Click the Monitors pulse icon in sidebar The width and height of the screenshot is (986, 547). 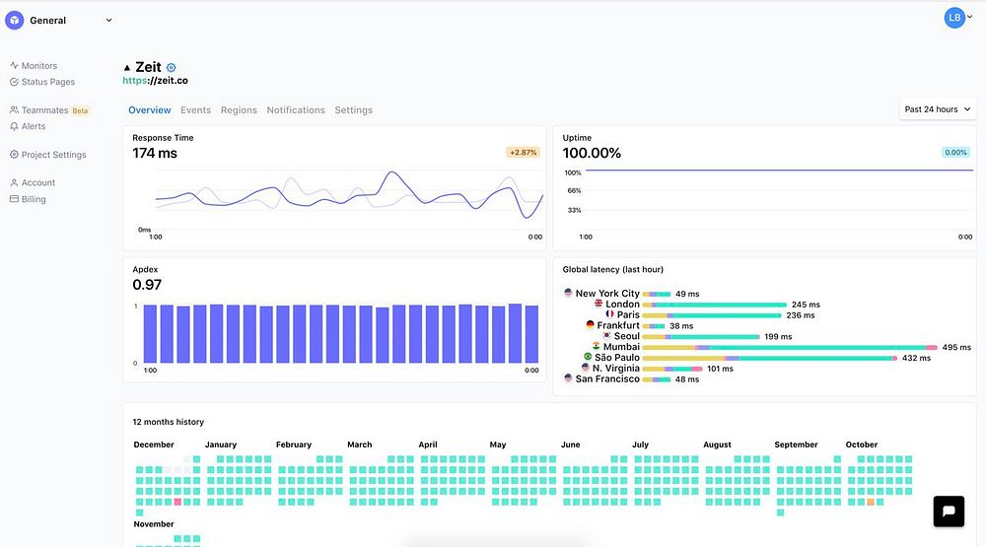click(x=14, y=66)
